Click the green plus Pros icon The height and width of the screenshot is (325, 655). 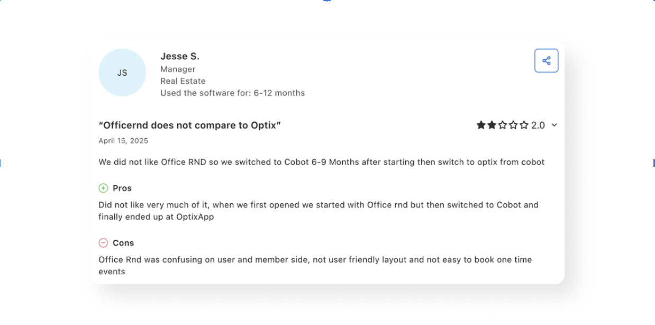coord(103,188)
